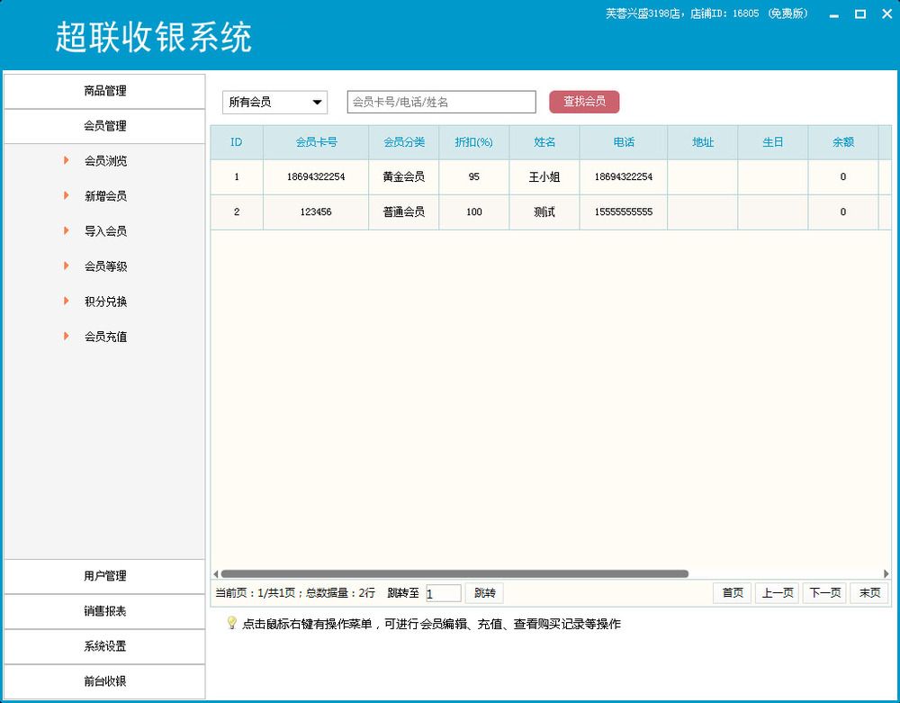Maximize the 超联收银系统 window
Viewport: 900px width, 703px height.
[860, 14]
